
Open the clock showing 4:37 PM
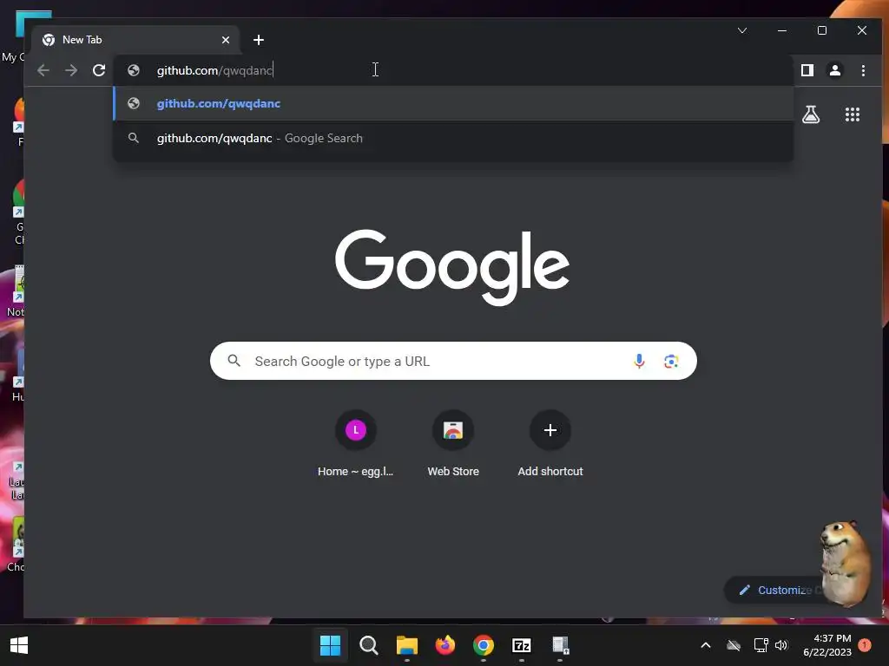coord(827,645)
